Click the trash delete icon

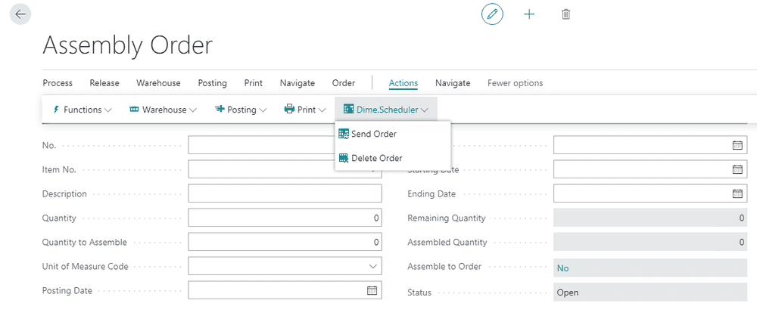[565, 14]
